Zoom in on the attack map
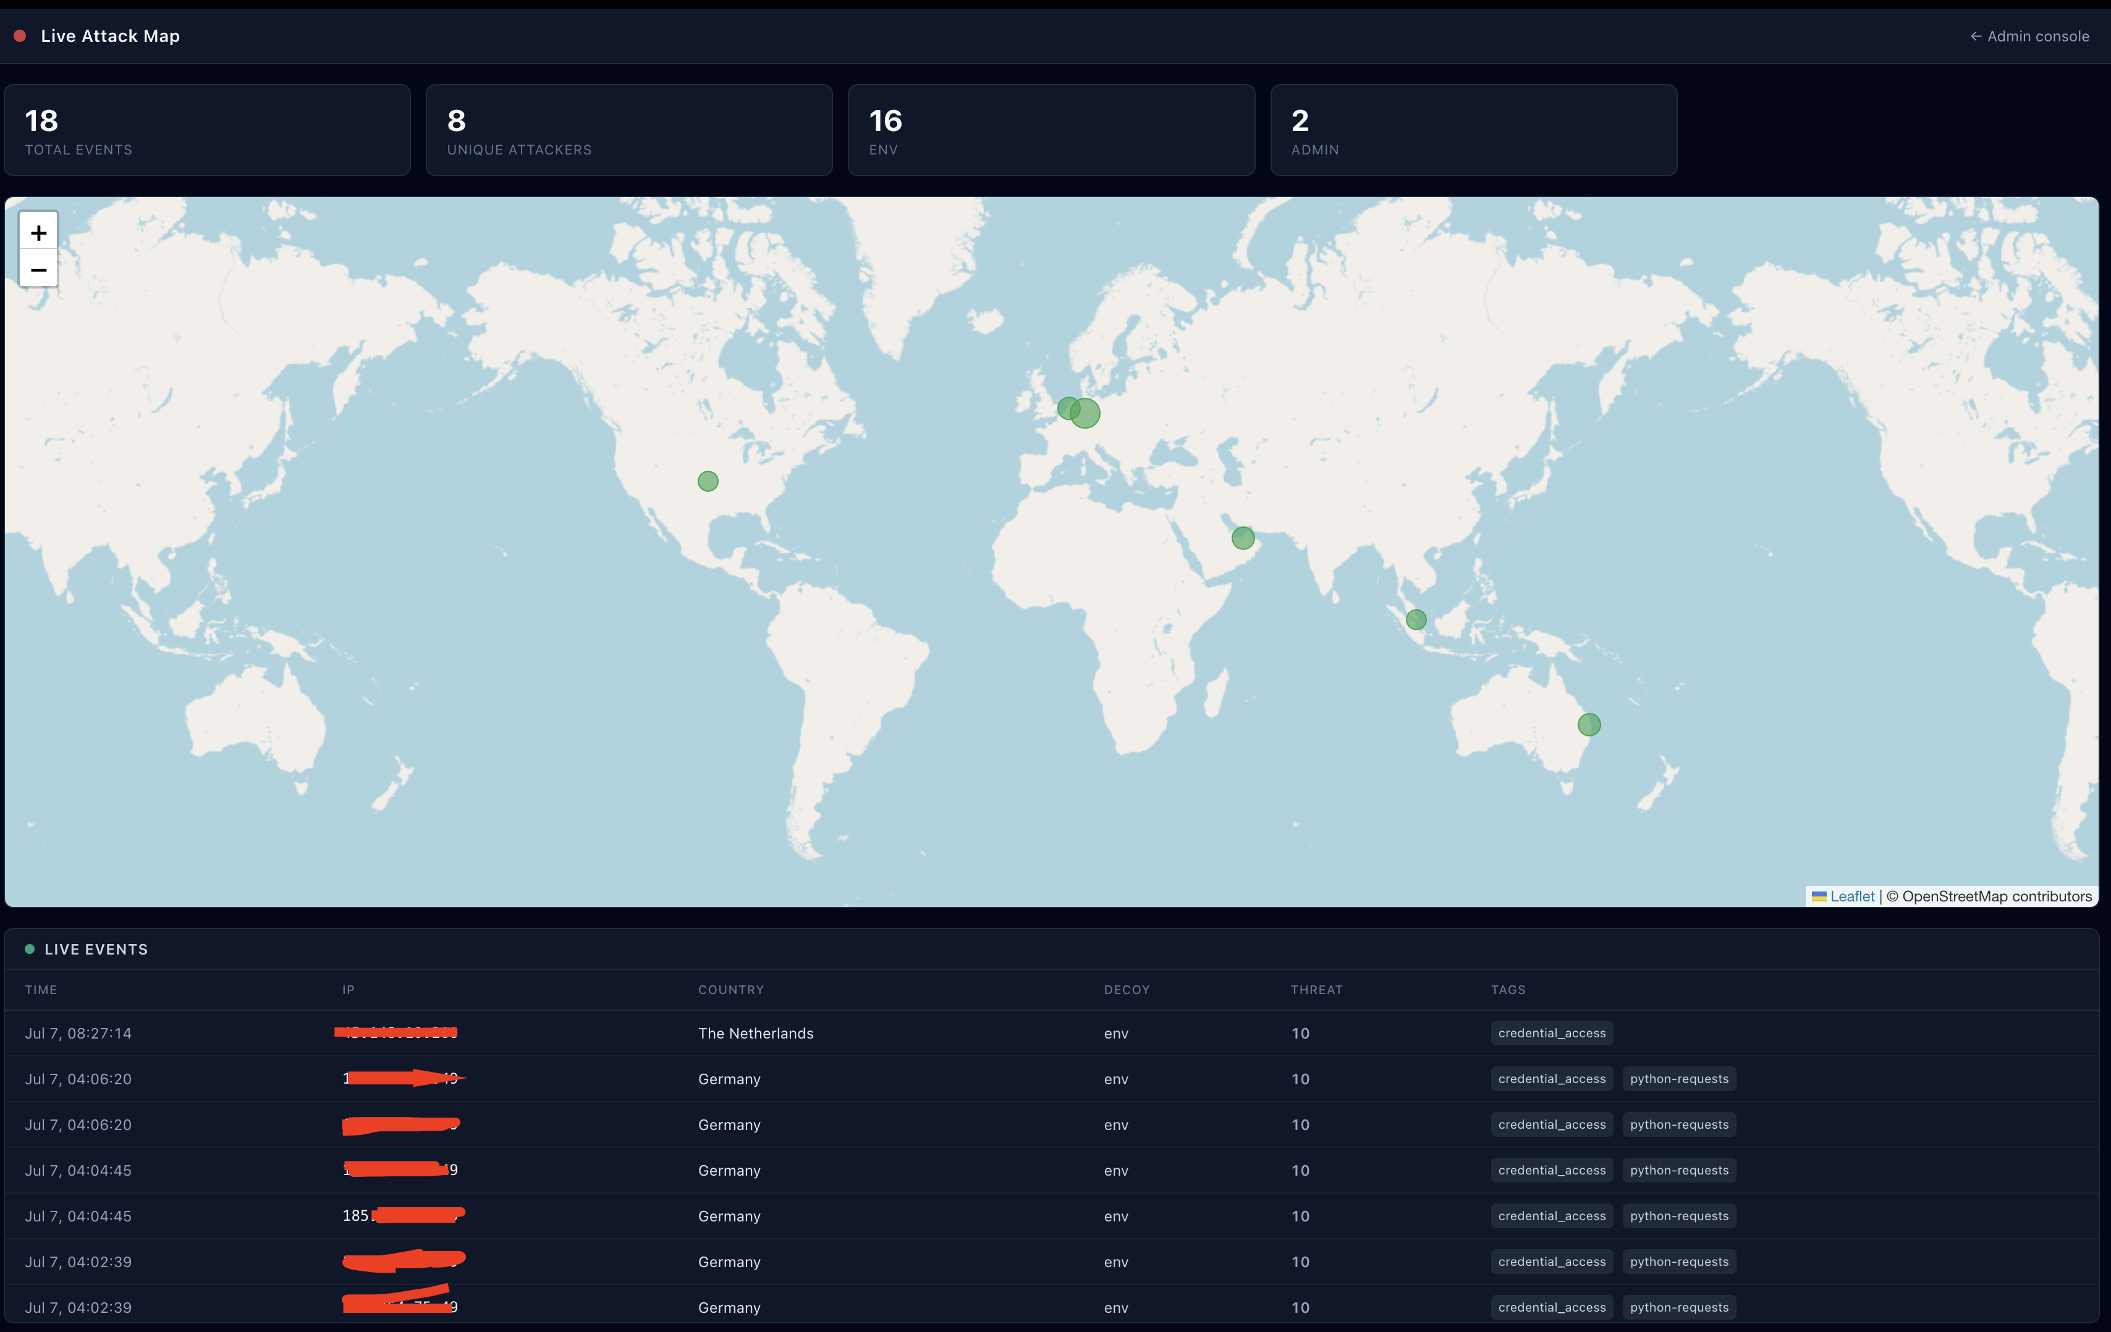 coord(38,232)
